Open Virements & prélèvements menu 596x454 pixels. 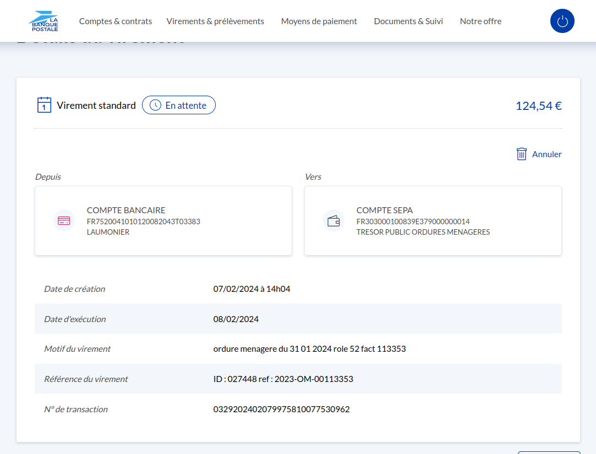click(215, 21)
